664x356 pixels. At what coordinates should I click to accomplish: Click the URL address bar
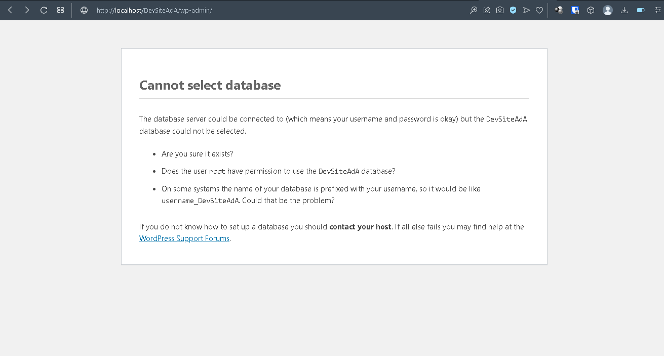[x=253, y=10]
